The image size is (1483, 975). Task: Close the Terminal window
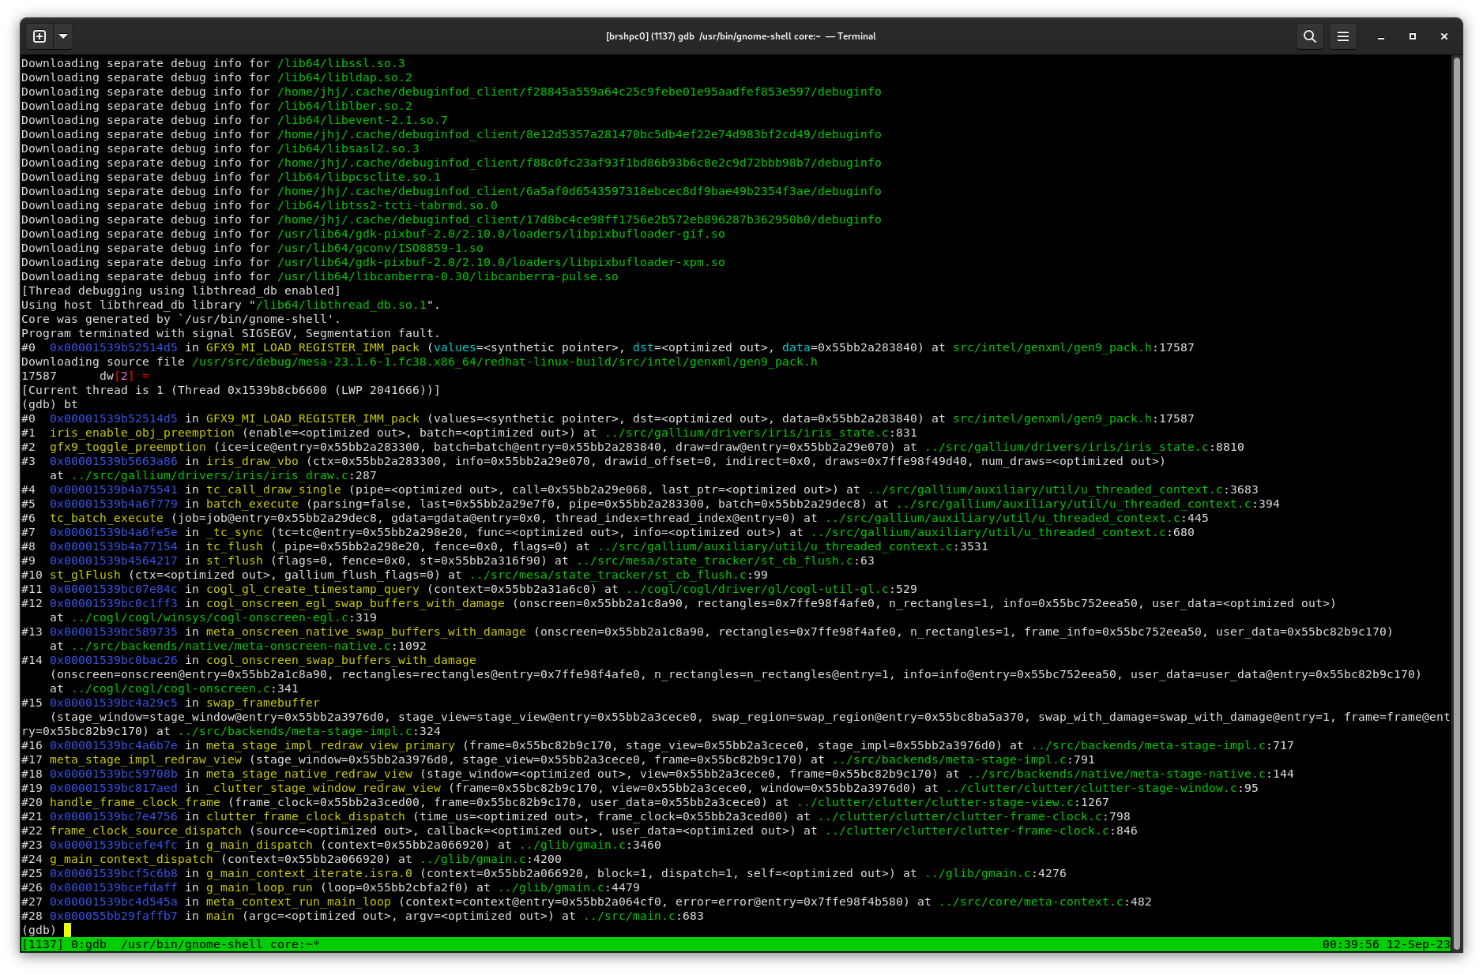coord(1444,36)
